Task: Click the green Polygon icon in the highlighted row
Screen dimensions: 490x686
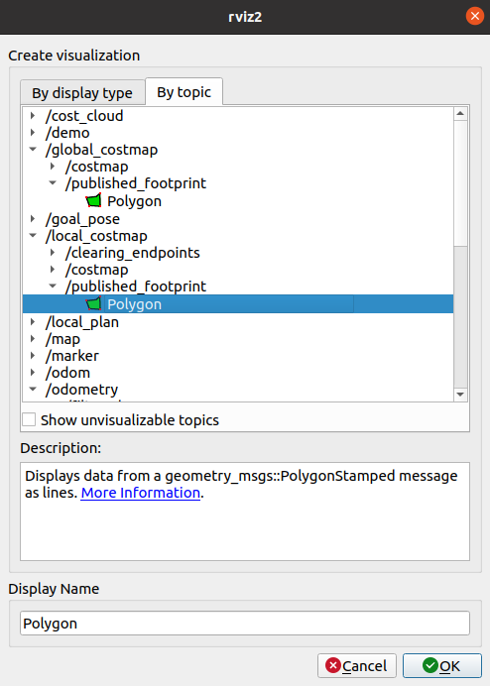Action: pyautogui.click(x=93, y=304)
